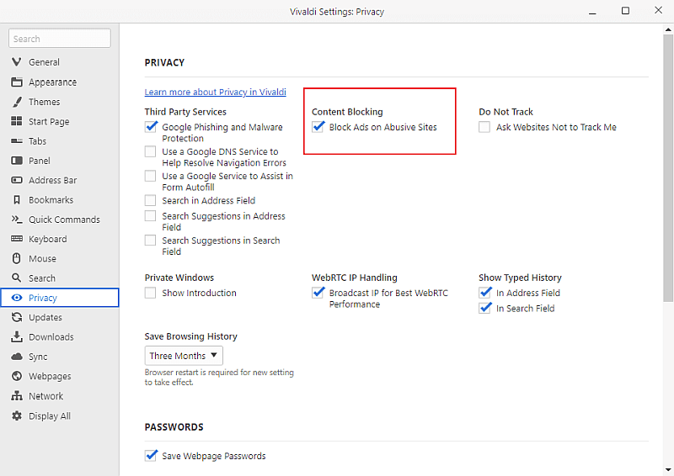
Task: Disable Block Ads on Abusive Sites
Action: (318, 127)
